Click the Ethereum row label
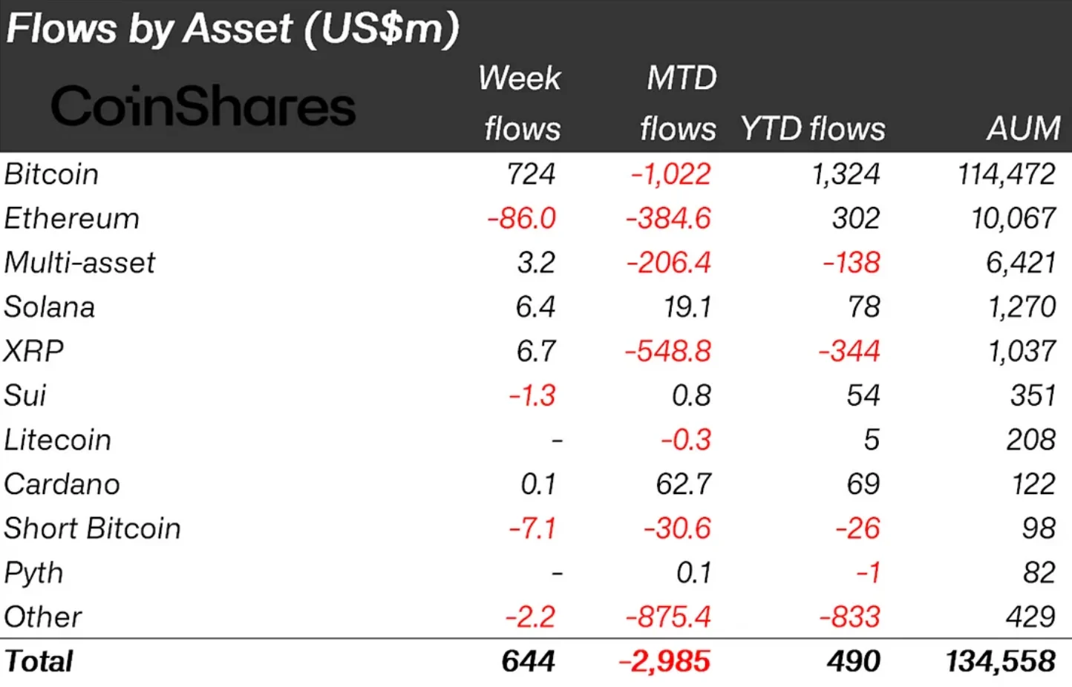Image resolution: width=1072 pixels, height=687 pixels. [71, 219]
